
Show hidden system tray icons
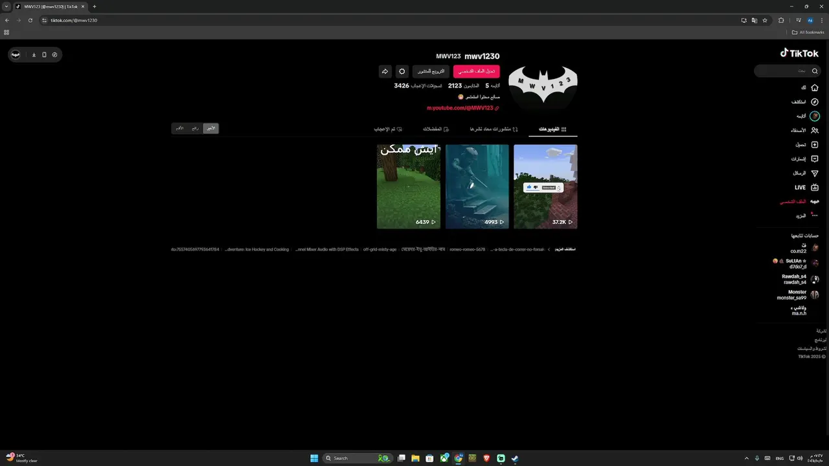(746, 458)
